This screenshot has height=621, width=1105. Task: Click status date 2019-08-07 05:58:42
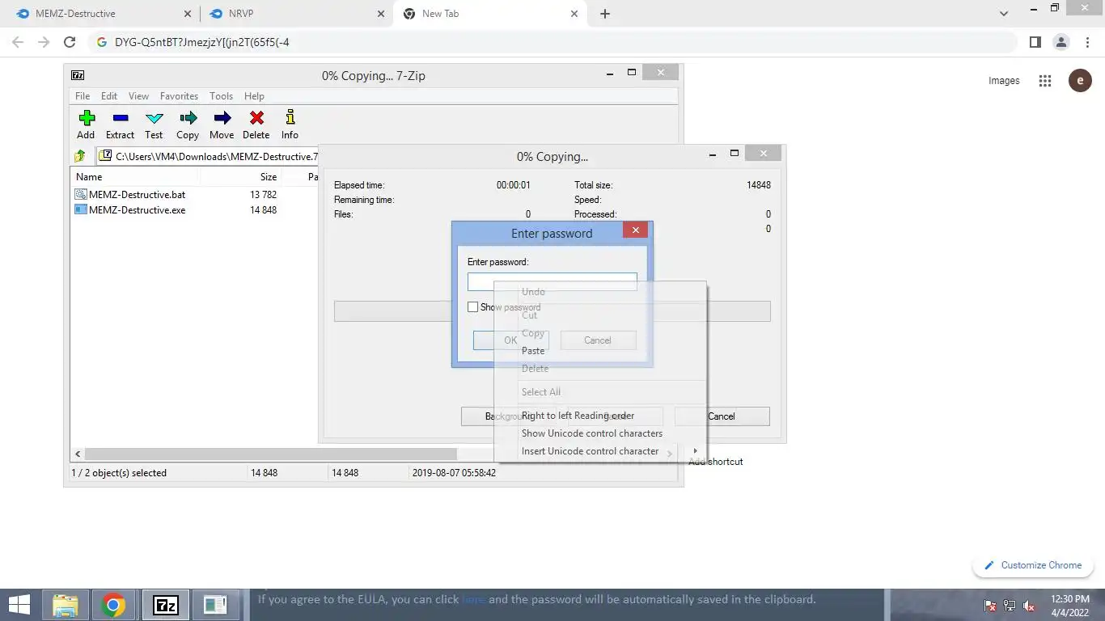point(455,473)
